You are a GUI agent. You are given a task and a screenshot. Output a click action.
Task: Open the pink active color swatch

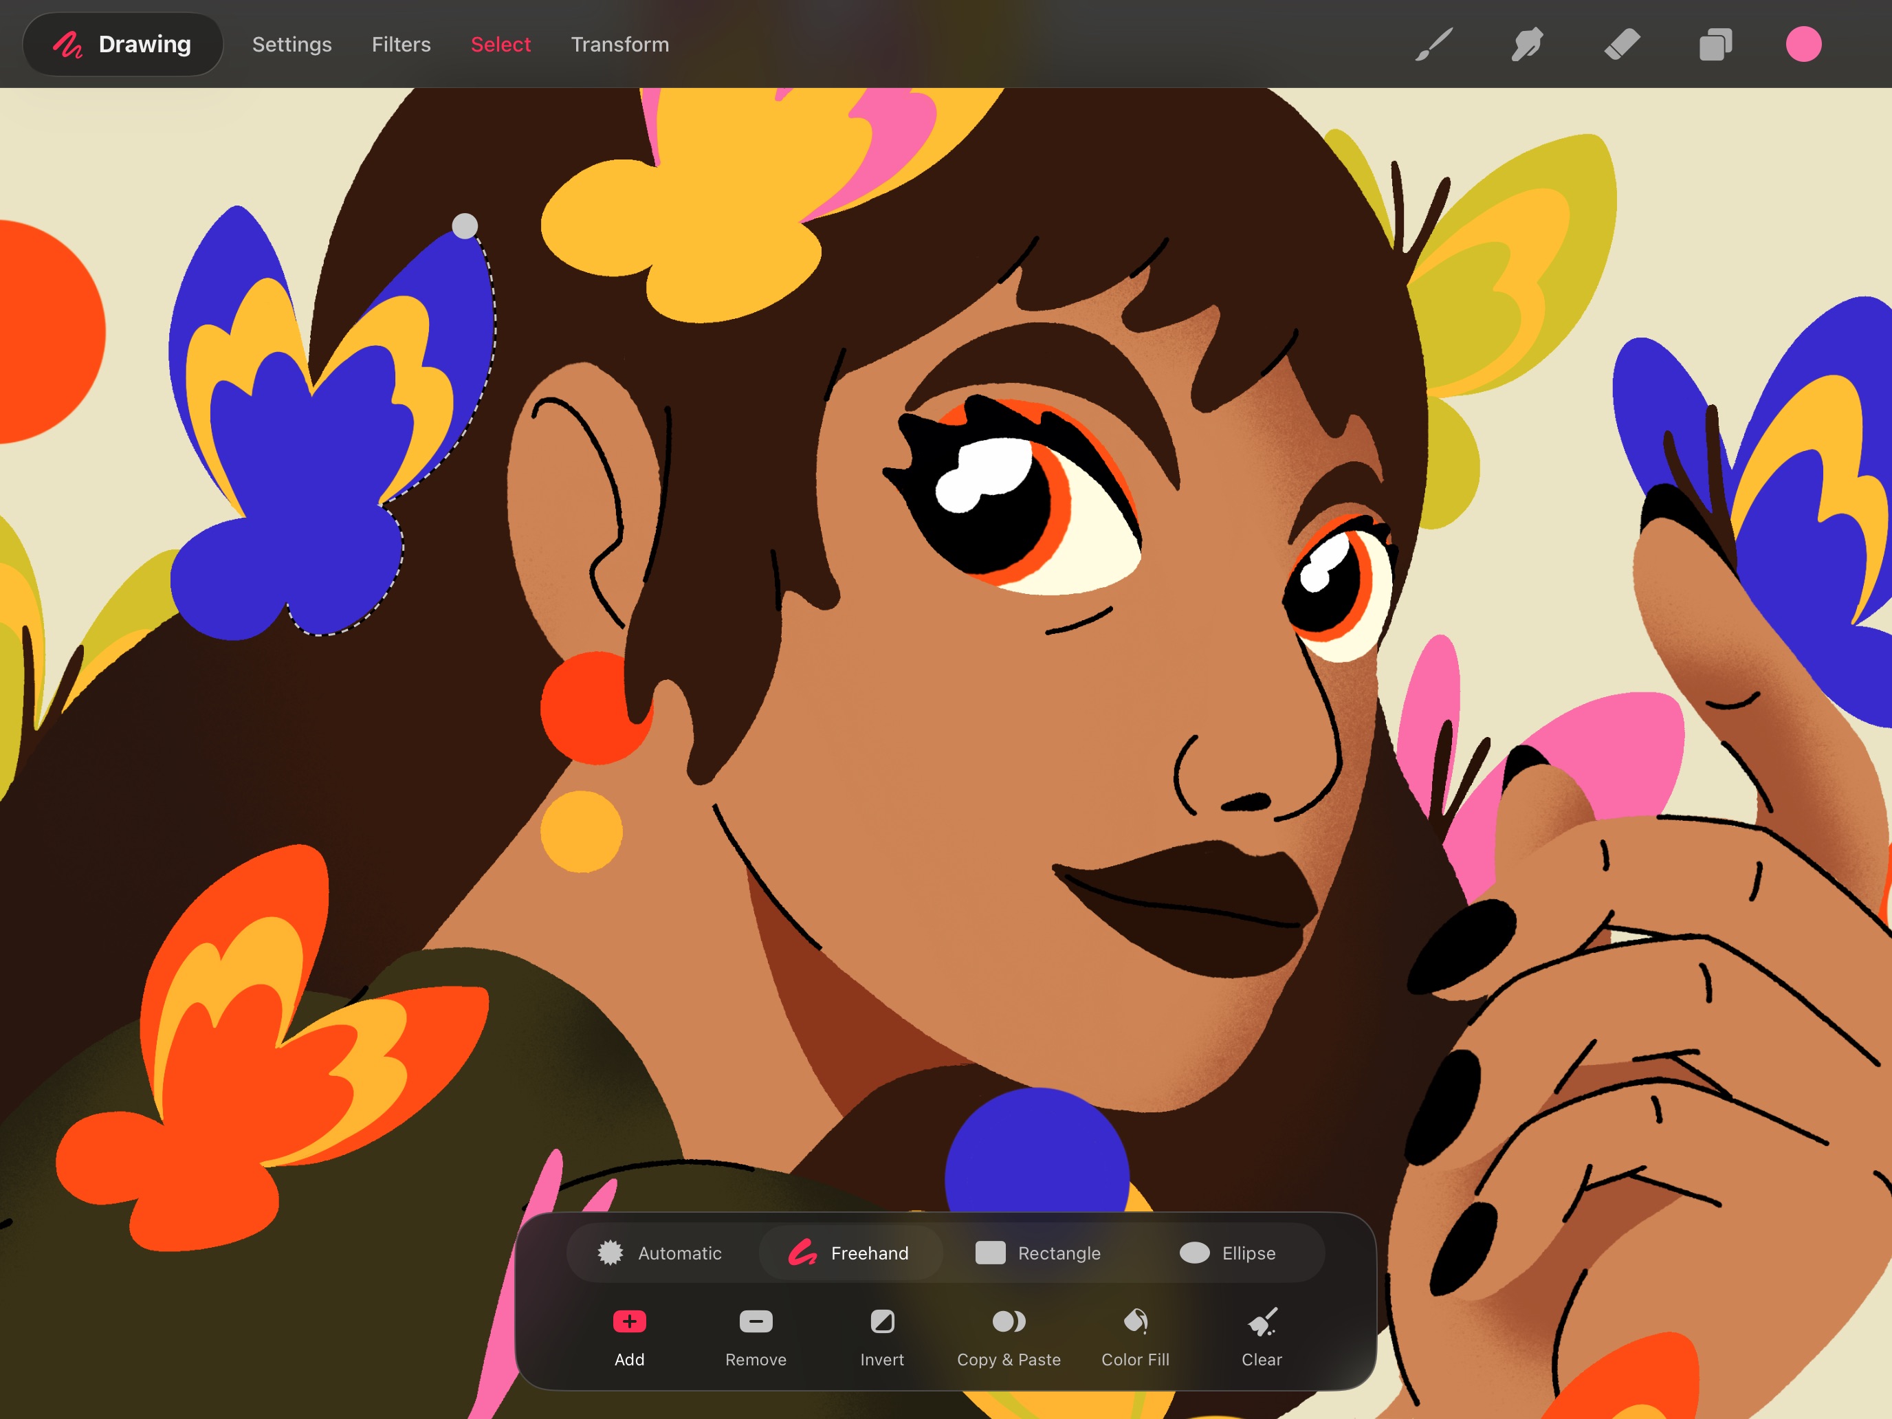[1803, 45]
